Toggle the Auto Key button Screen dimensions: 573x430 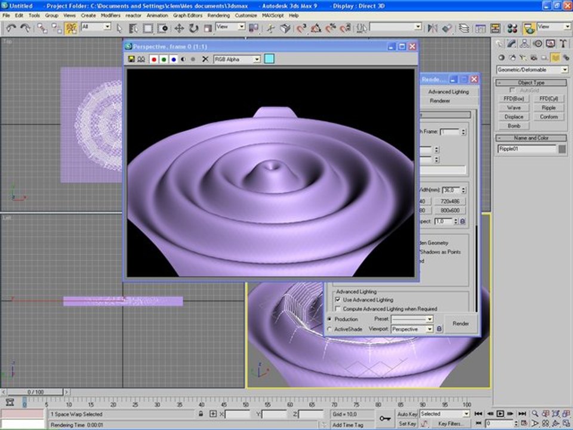click(407, 414)
